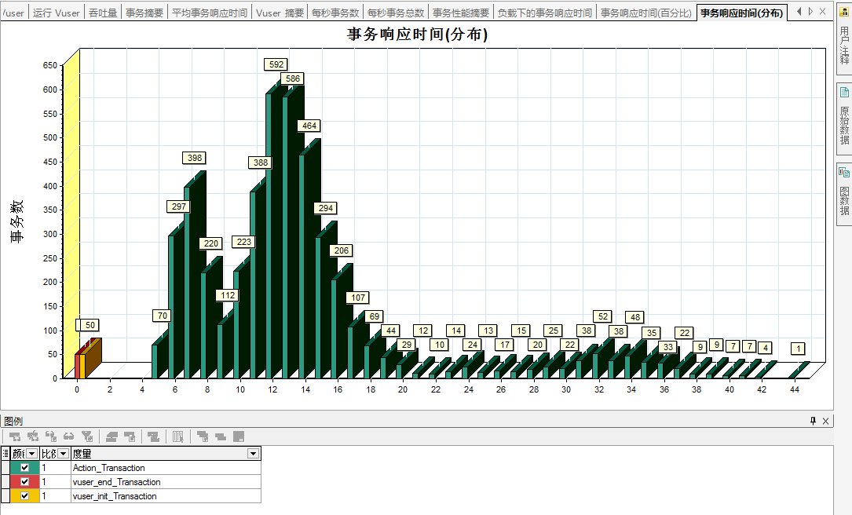
Task: Uncheck the Action_Transaction measurement
Action: click(25, 467)
